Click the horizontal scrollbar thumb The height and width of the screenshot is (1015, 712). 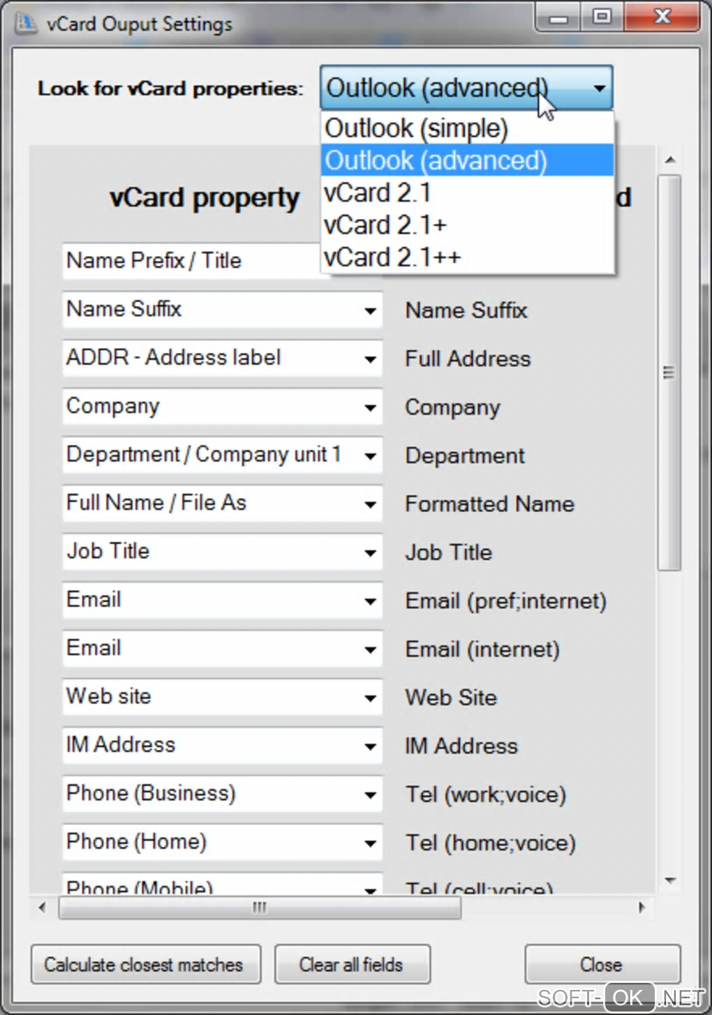pyautogui.click(x=260, y=908)
